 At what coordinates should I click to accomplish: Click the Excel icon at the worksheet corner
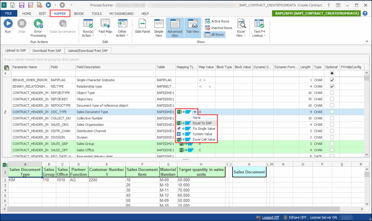point(5,165)
